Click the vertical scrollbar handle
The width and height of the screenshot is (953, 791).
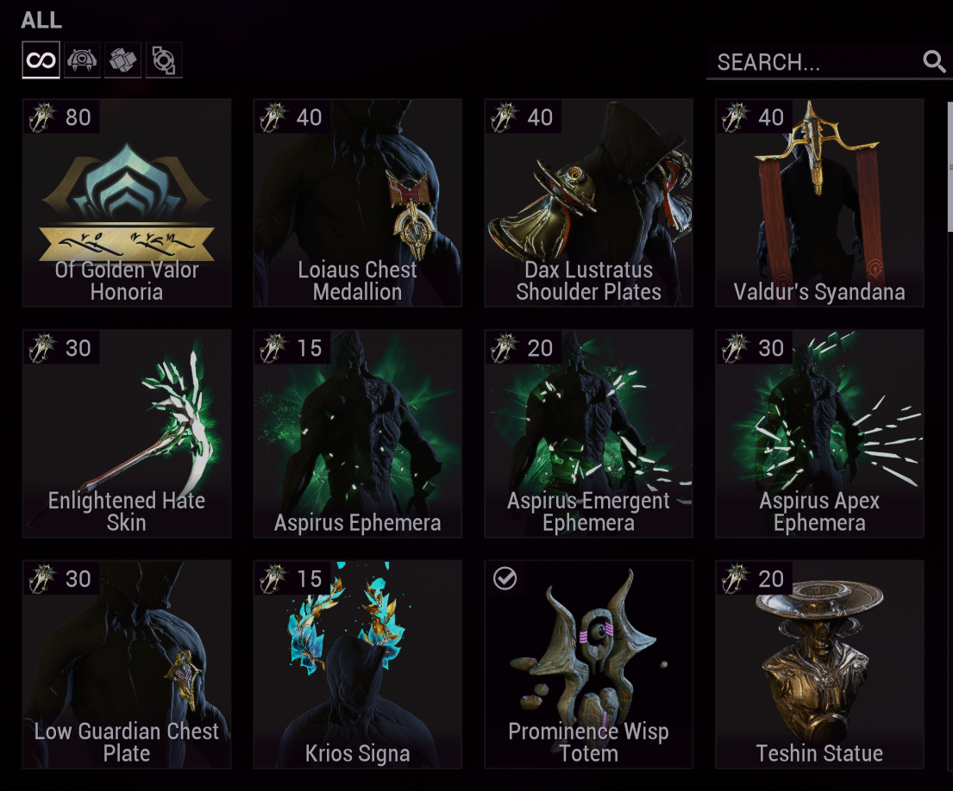pos(950,167)
